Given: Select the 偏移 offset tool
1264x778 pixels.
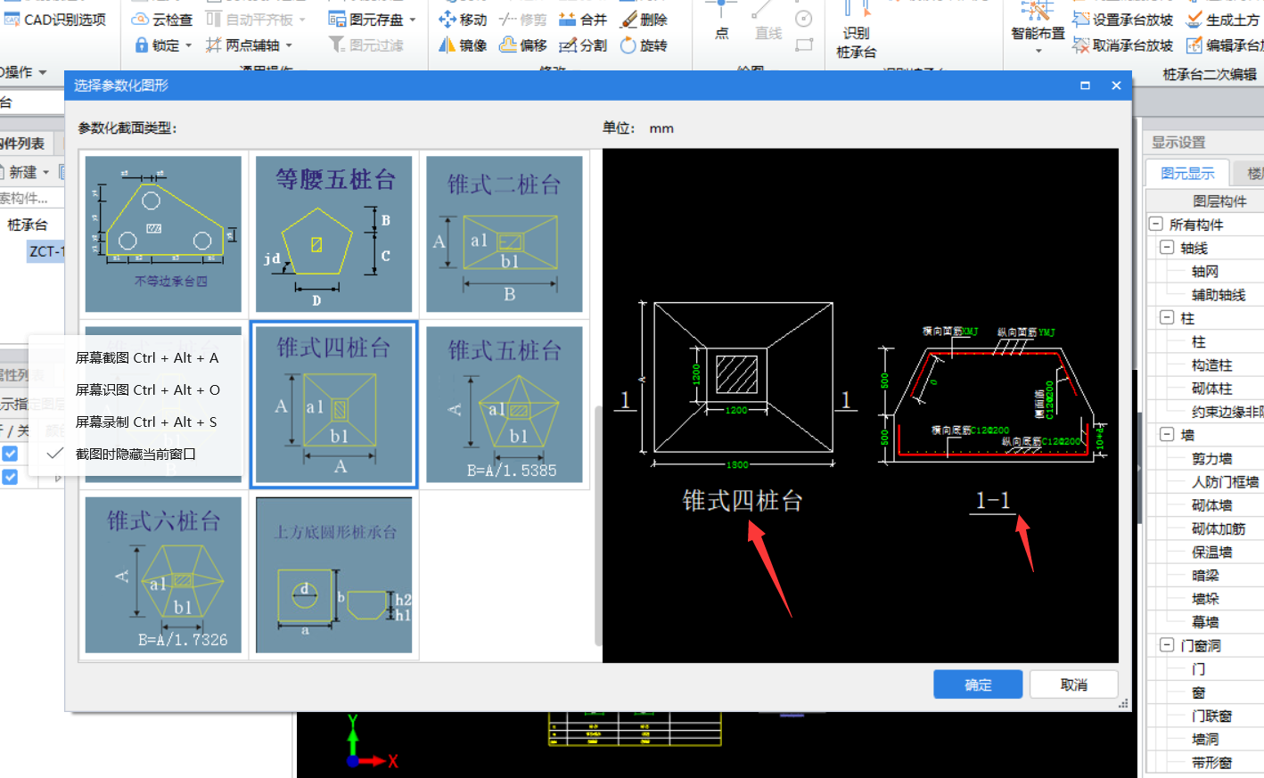Looking at the screenshot, I should point(522,45).
